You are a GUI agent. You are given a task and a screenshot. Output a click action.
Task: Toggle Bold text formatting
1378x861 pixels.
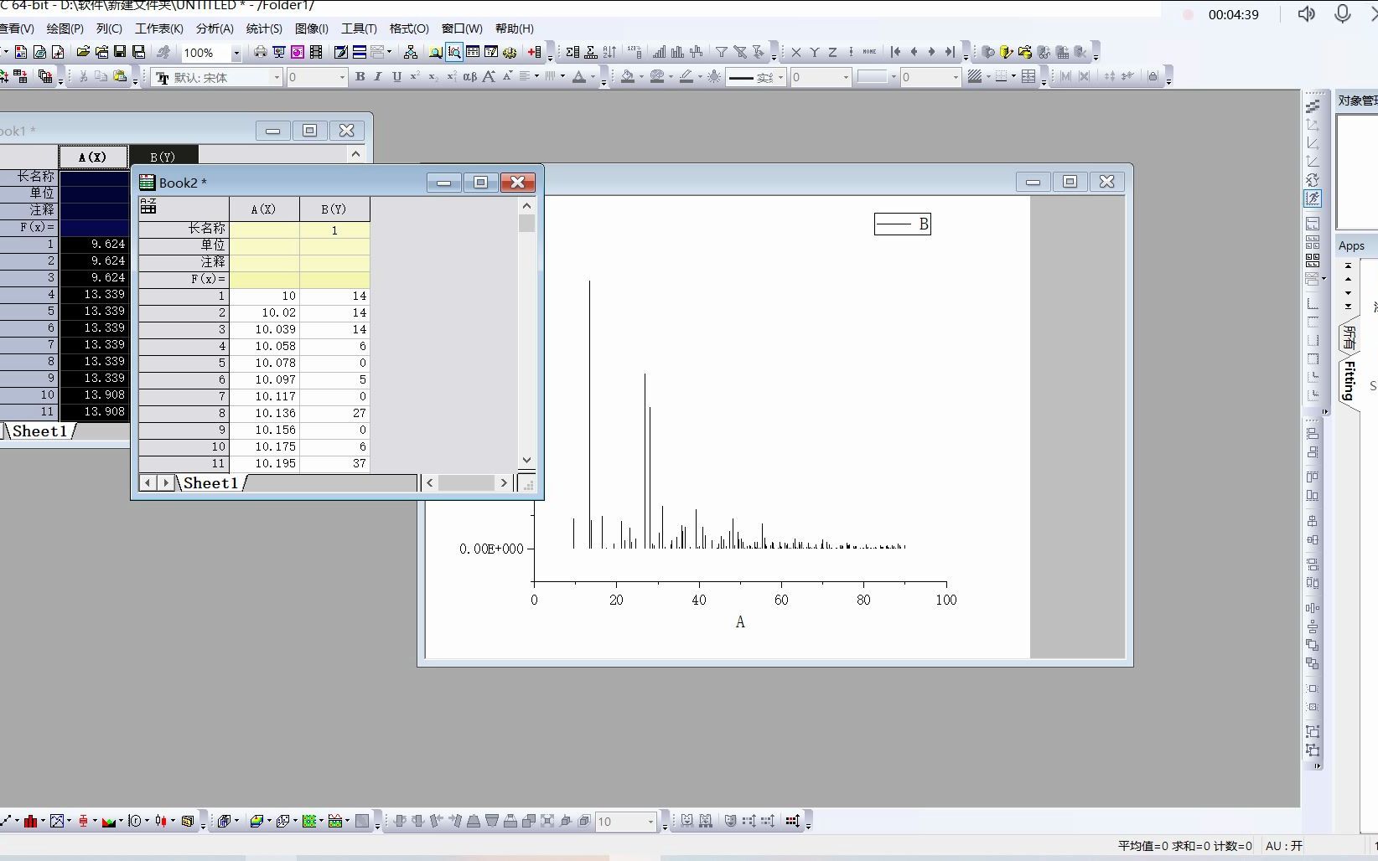(360, 77)
